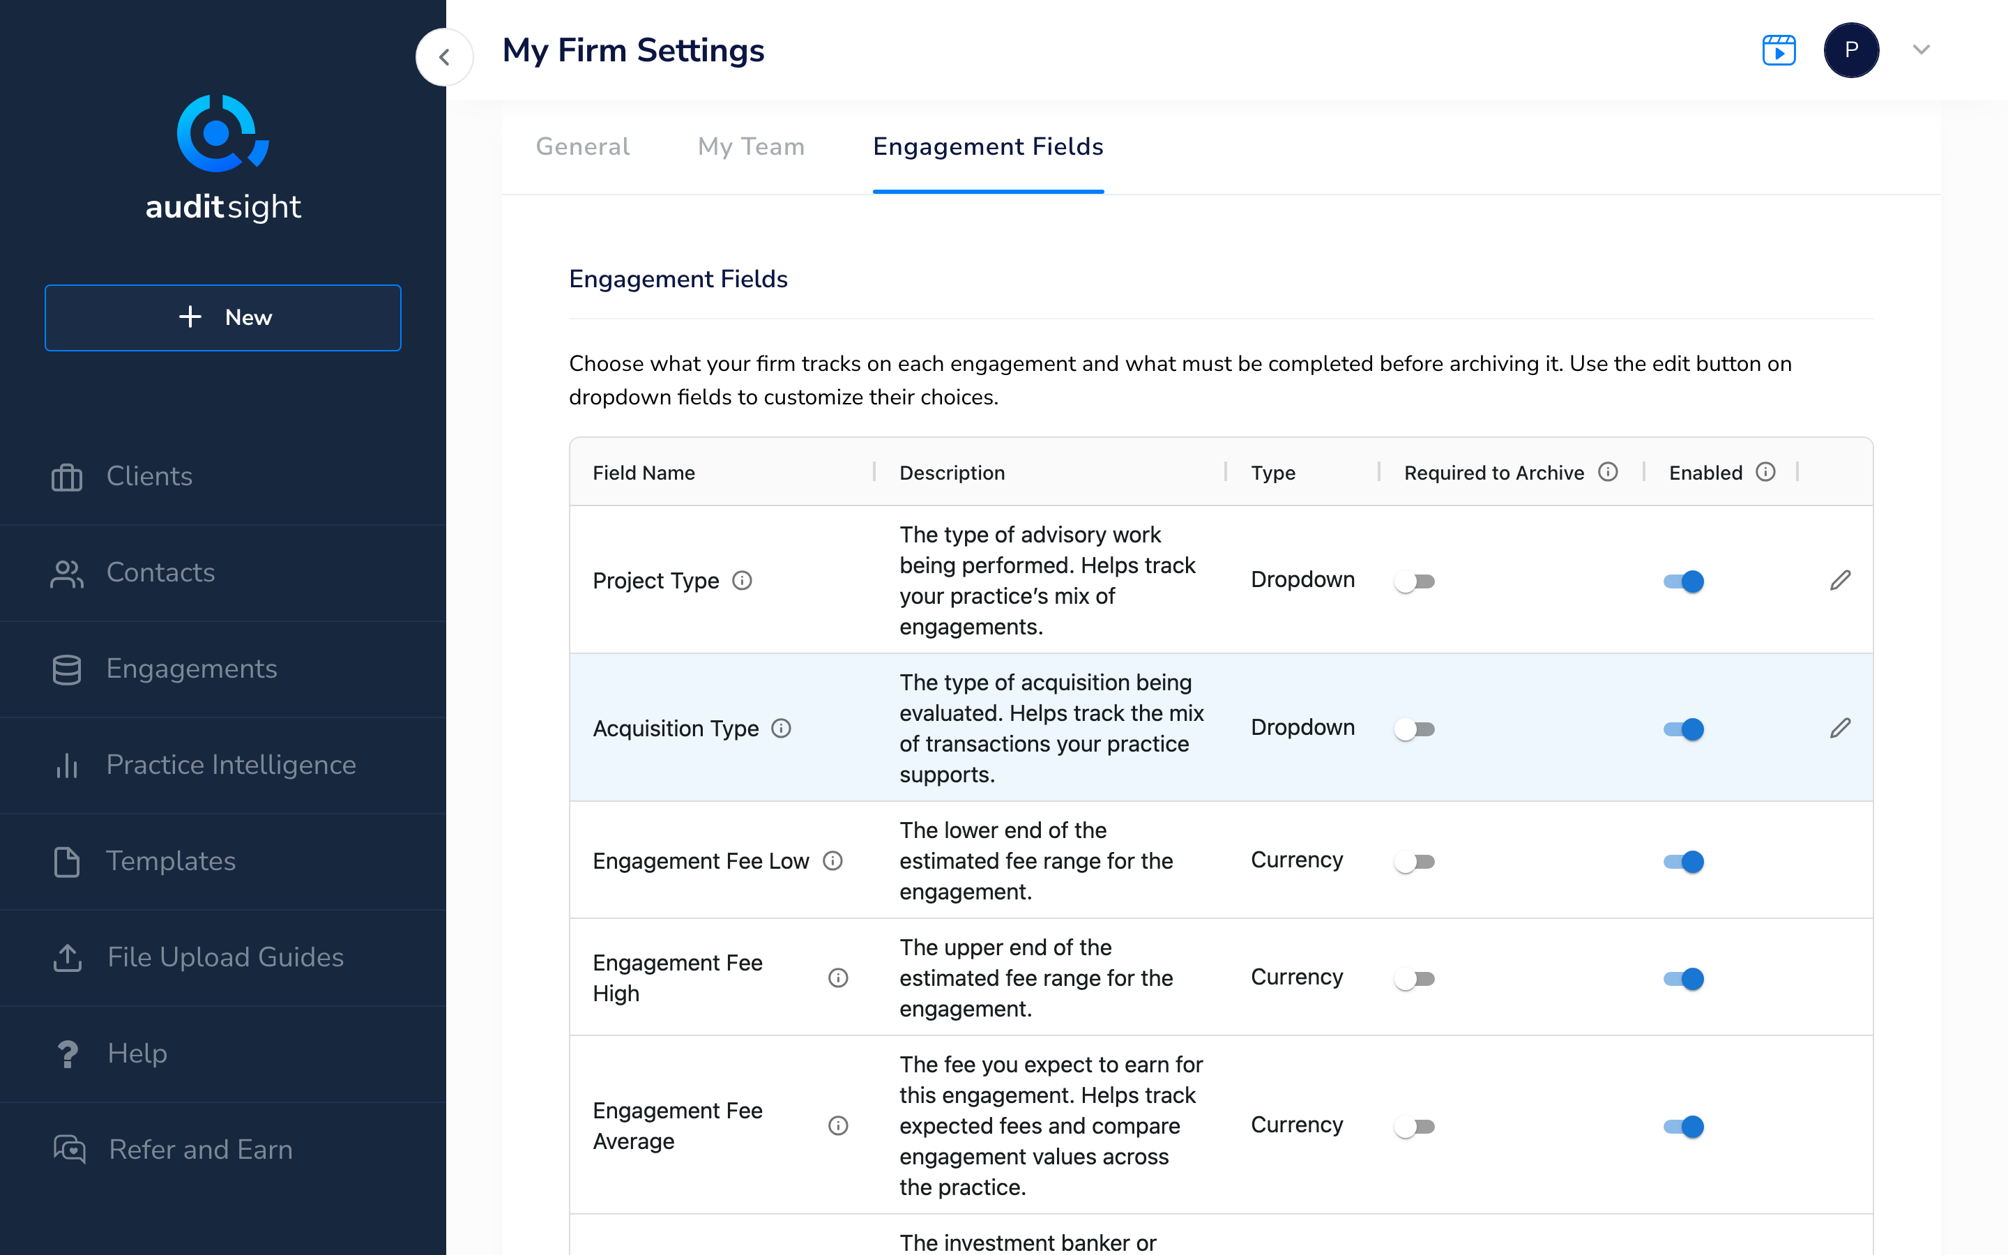Viewport: 2008px width, 1255px height.
Task: Switch to the My Team tab
Action: (x=751, y=147)
